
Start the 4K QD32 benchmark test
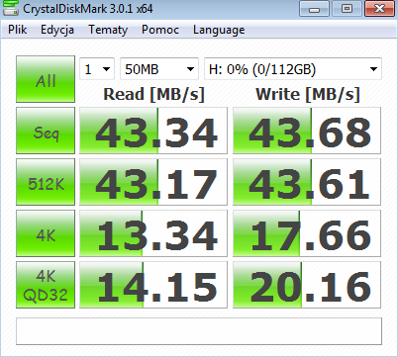pos(46,285)
